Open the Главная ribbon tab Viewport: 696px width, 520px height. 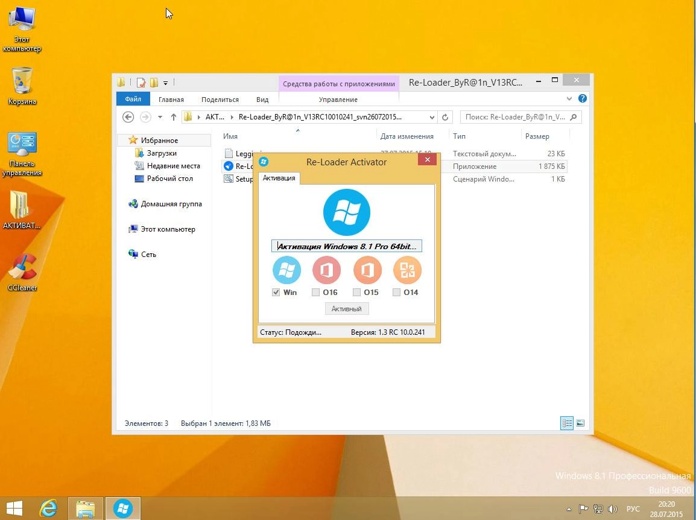171,100
